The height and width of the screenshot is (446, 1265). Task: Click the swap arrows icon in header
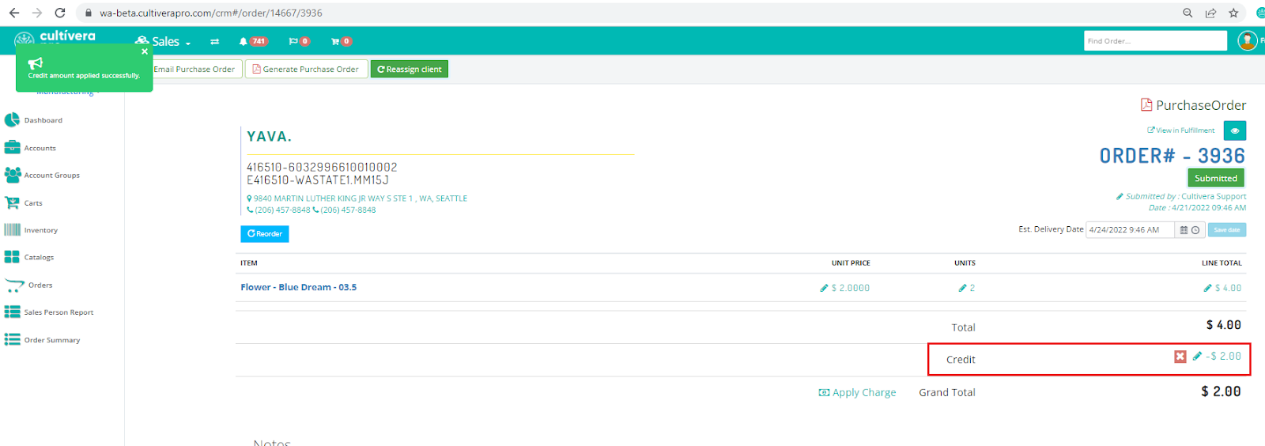pyautogui.click(x=214, y=41)
